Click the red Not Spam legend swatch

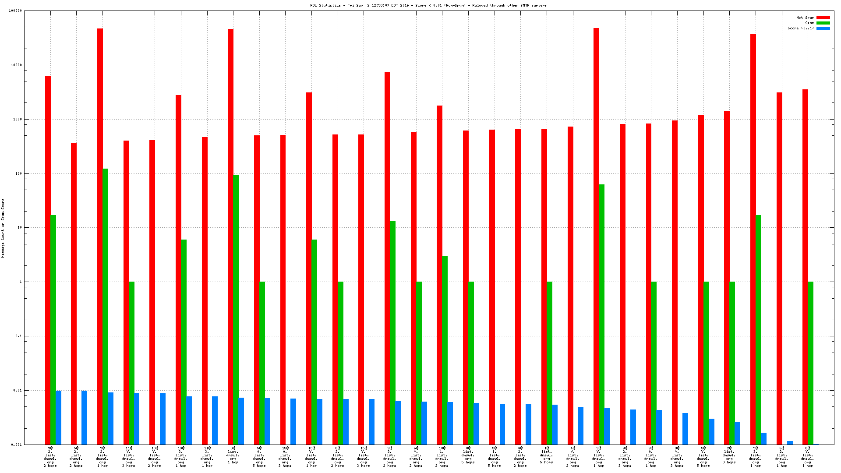point(823,18)
